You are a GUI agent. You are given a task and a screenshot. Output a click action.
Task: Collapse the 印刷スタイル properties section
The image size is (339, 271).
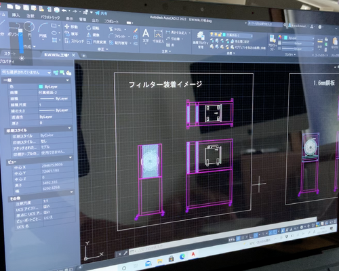coord(69,128)
